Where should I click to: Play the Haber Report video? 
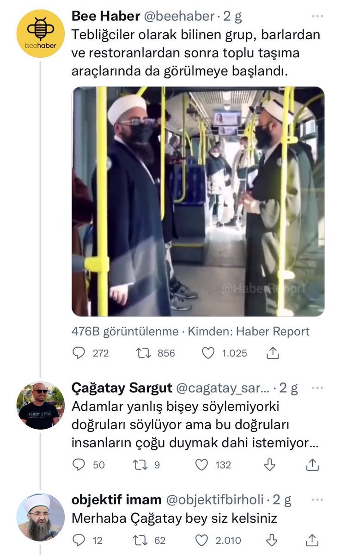pyautogui.click(x=198, y=201)
